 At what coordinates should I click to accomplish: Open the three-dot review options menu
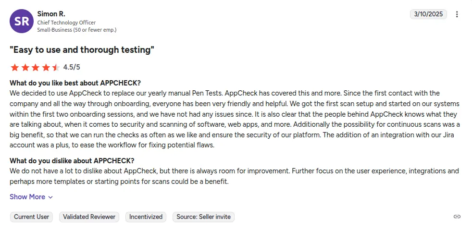457,14
